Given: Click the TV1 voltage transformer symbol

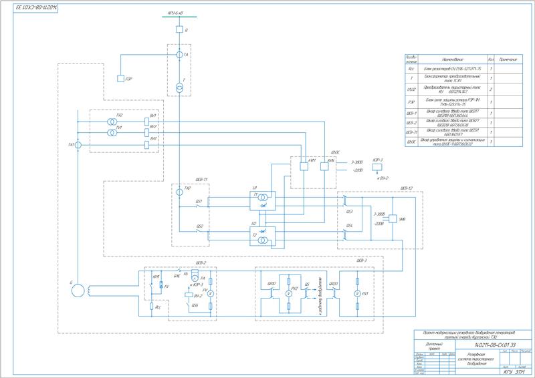Looking at the screenshot, I should [111, 133].
